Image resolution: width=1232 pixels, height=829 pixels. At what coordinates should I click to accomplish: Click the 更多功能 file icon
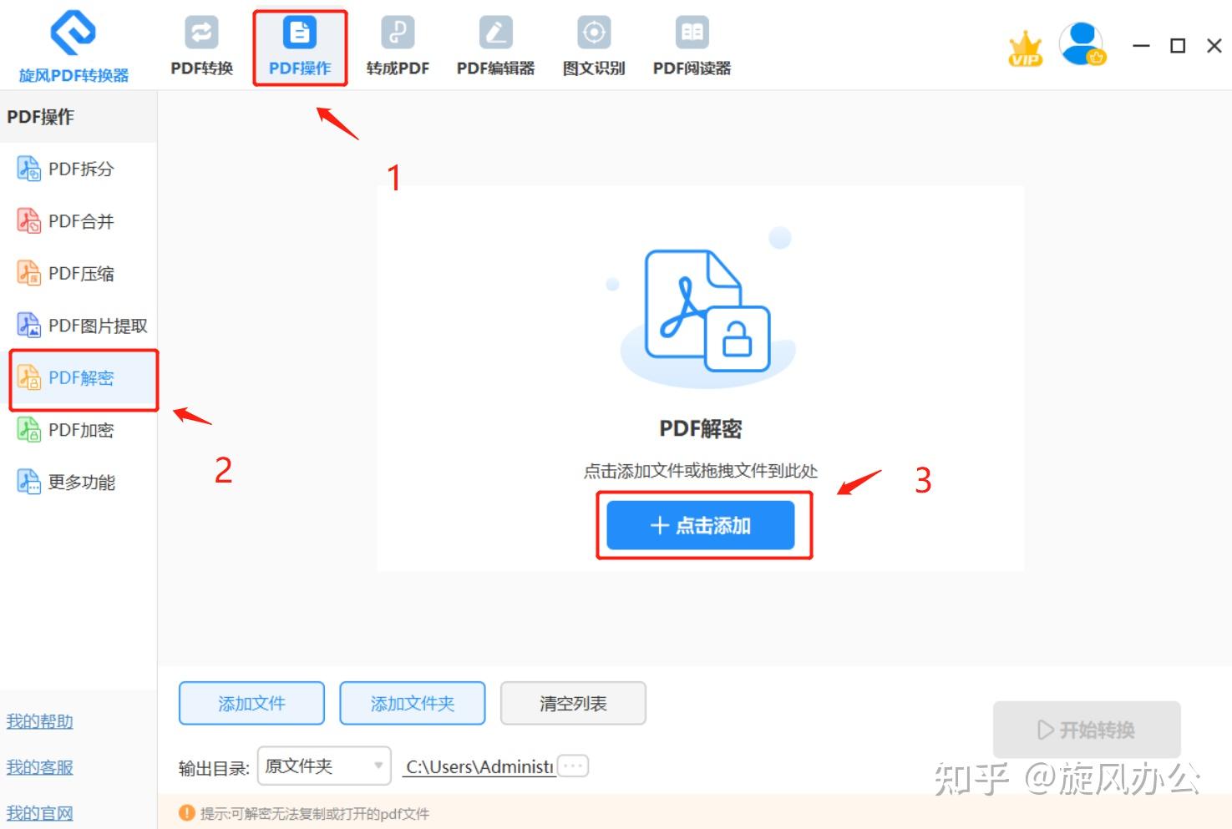[29, 482]
